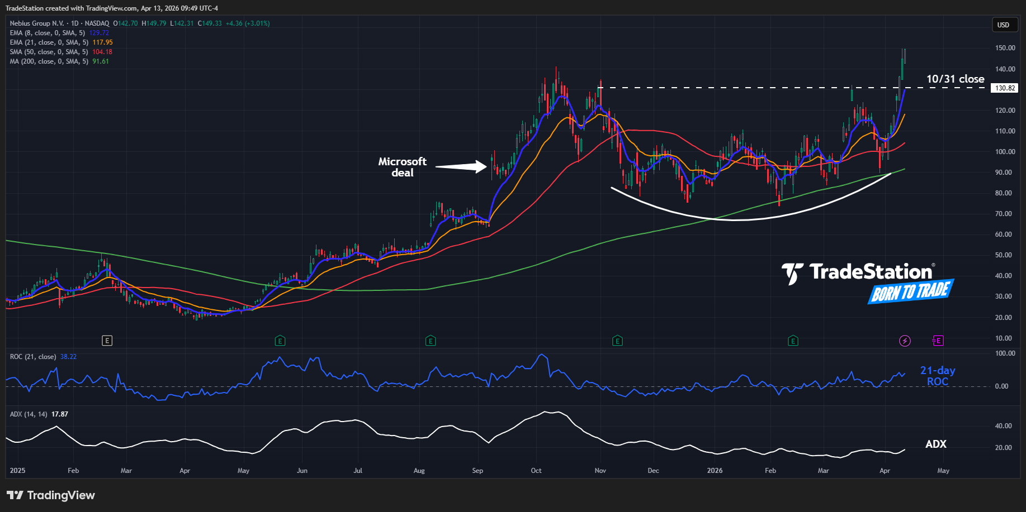Select the EMA 21 indicator legend
Viewport: 1026px width, 512px height.
[x=49, y=42]
